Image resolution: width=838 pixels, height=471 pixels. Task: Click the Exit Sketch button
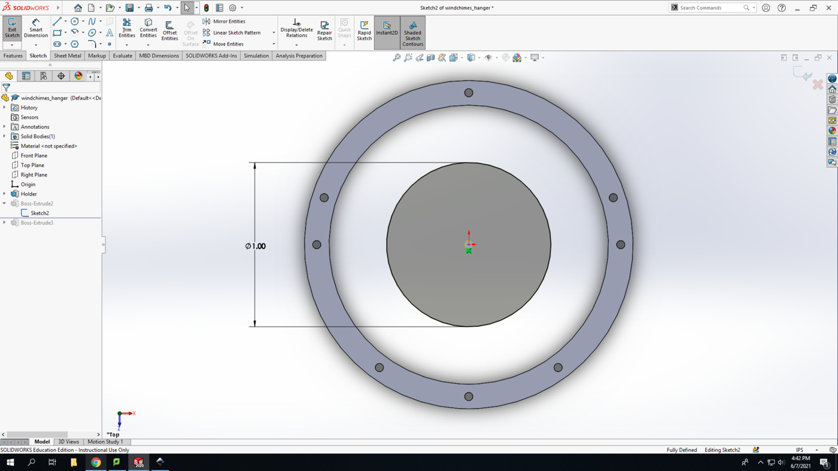click(x=12, y=28)
